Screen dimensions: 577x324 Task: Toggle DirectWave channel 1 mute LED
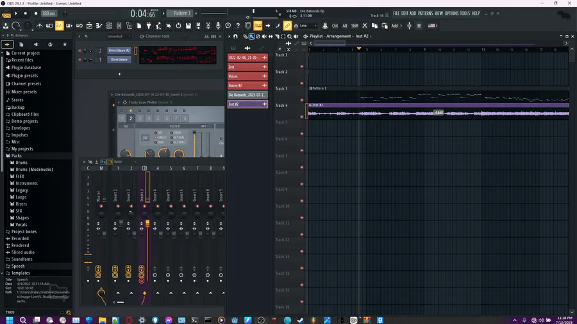[x=80, y=60]
